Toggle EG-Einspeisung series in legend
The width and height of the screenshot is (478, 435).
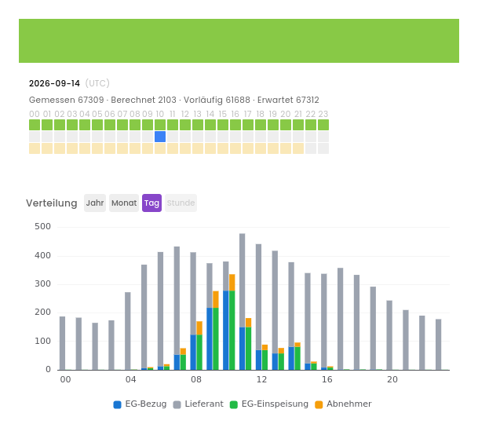click(x=269, y=404)
